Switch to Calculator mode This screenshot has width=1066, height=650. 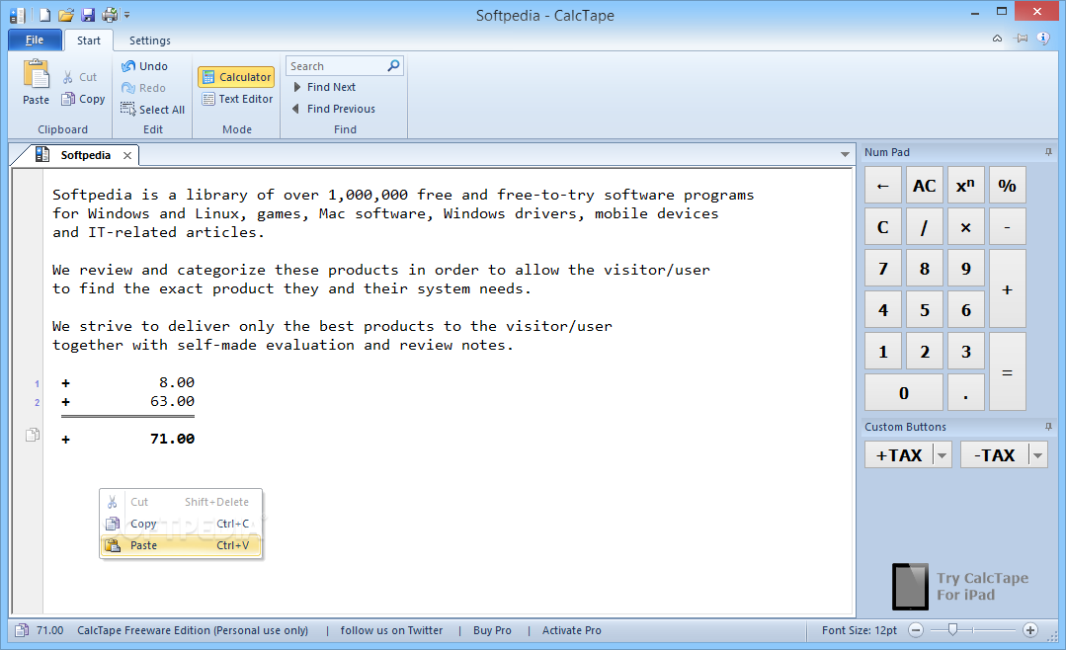coord(236,77)
